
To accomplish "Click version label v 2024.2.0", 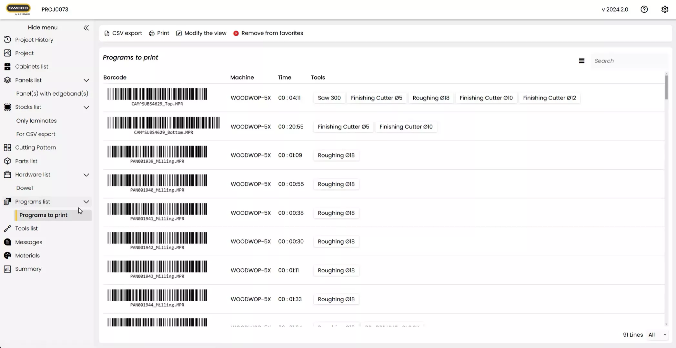I will click(615, 9).
